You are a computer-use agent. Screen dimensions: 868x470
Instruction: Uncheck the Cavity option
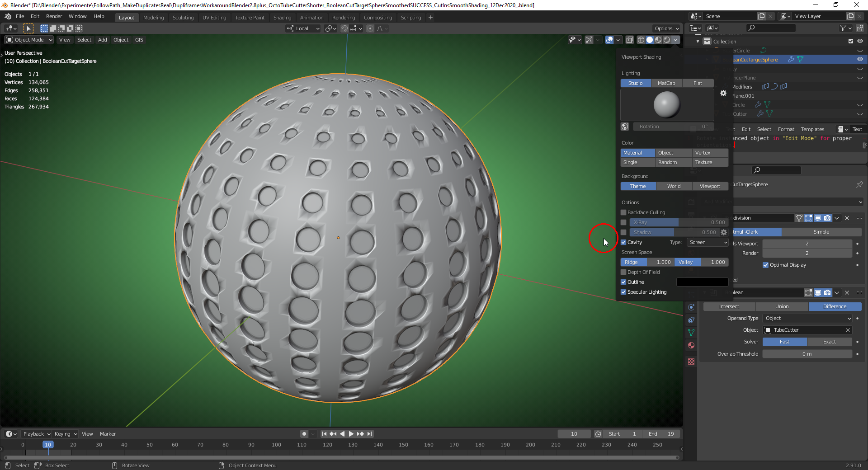coord(623,242)
